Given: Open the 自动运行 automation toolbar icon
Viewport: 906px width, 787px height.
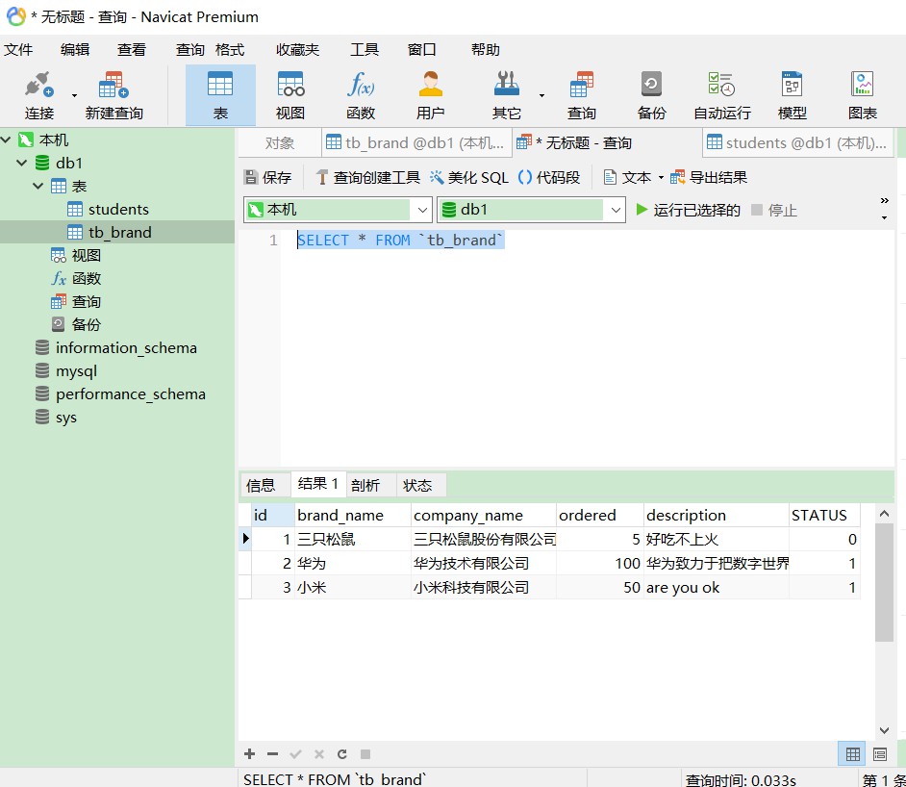Looking at the screenshot, I should pos(721,95).
